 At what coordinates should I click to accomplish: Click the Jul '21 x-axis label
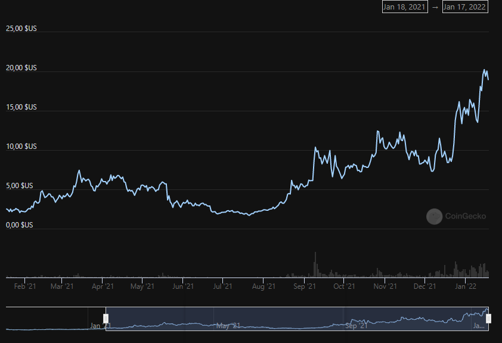222,286
